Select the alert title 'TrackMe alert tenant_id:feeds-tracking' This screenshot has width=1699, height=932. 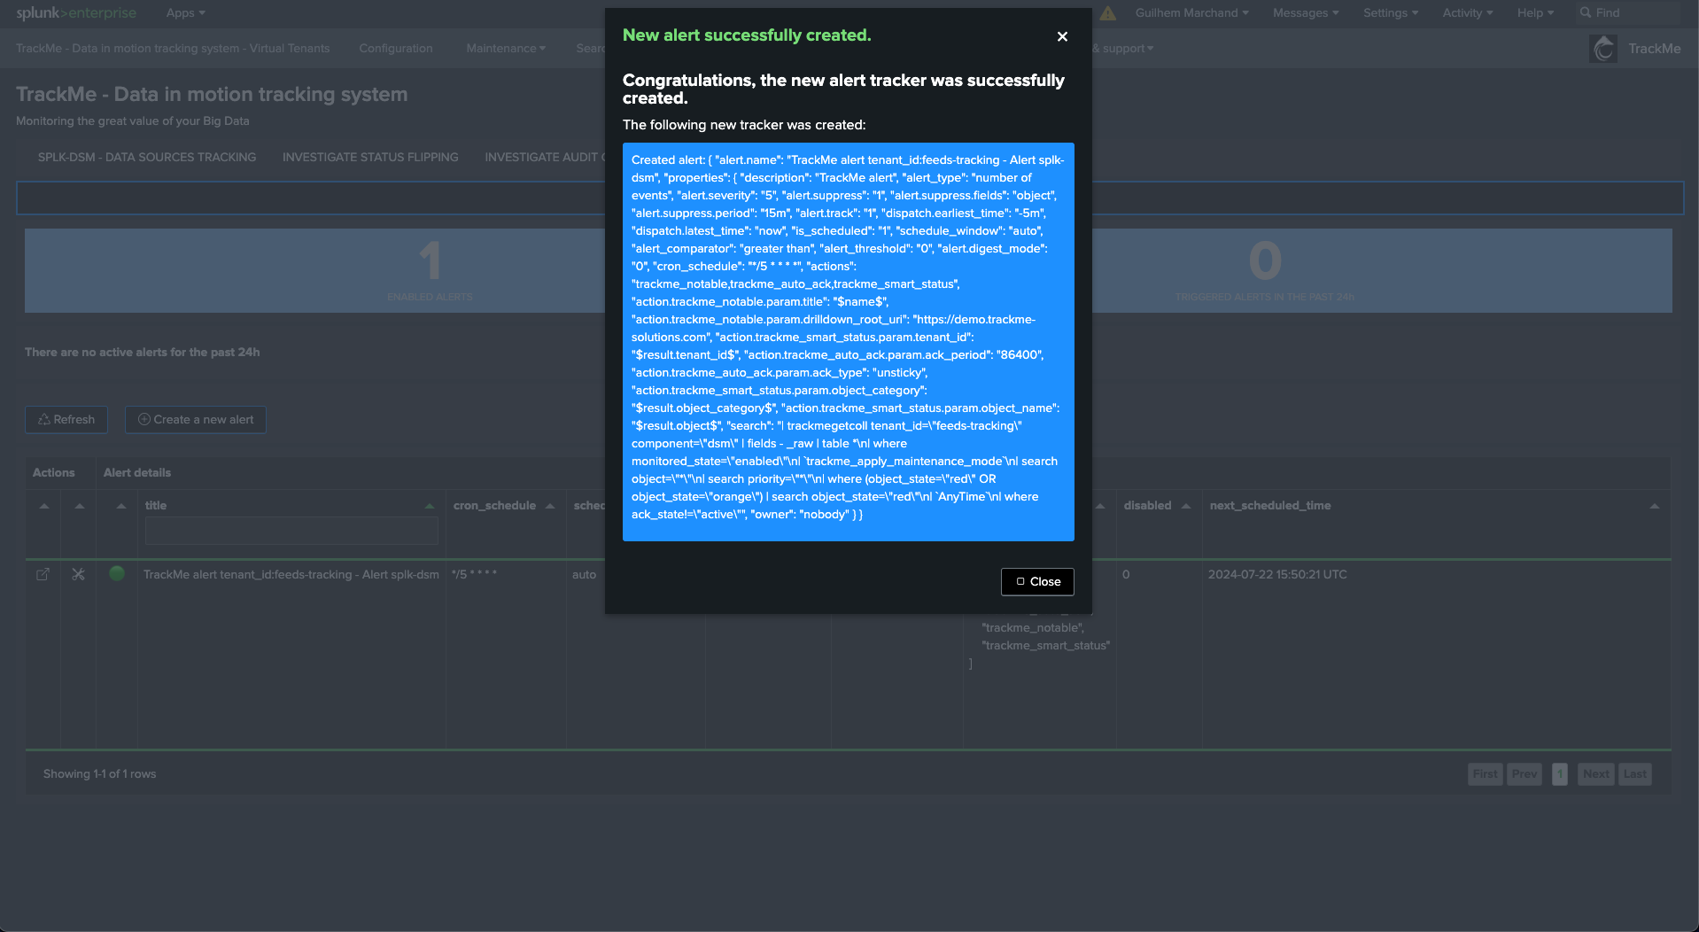point(291,574)
